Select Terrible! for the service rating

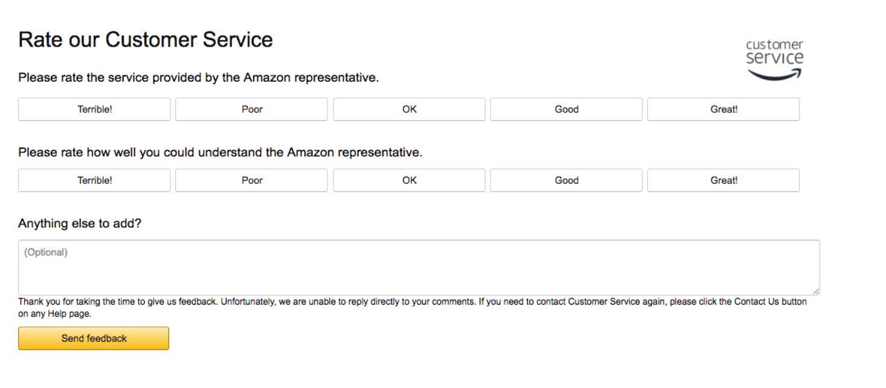coord(94,109)
